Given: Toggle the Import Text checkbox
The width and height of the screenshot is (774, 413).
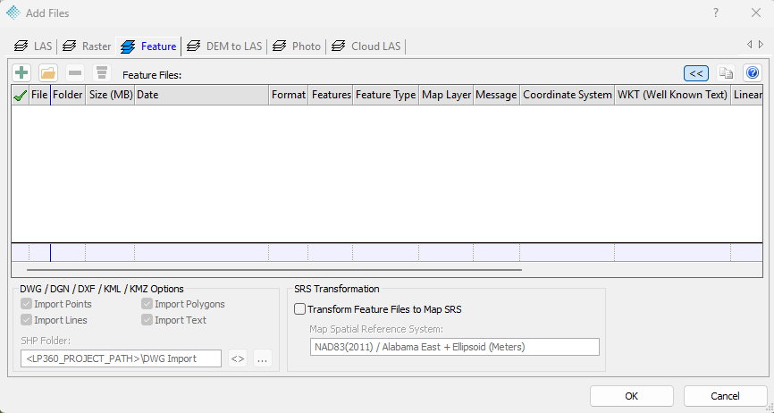Looking at the screenshot, I should click(147, 320).
